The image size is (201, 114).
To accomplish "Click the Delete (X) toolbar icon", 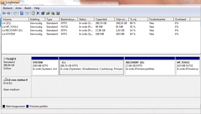I will point(38,13).
